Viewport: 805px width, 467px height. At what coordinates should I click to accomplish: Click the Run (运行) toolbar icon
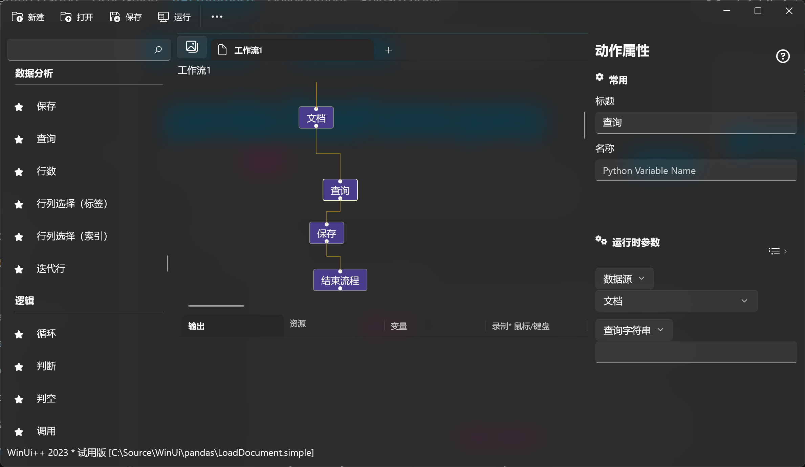tap(164, 17)
